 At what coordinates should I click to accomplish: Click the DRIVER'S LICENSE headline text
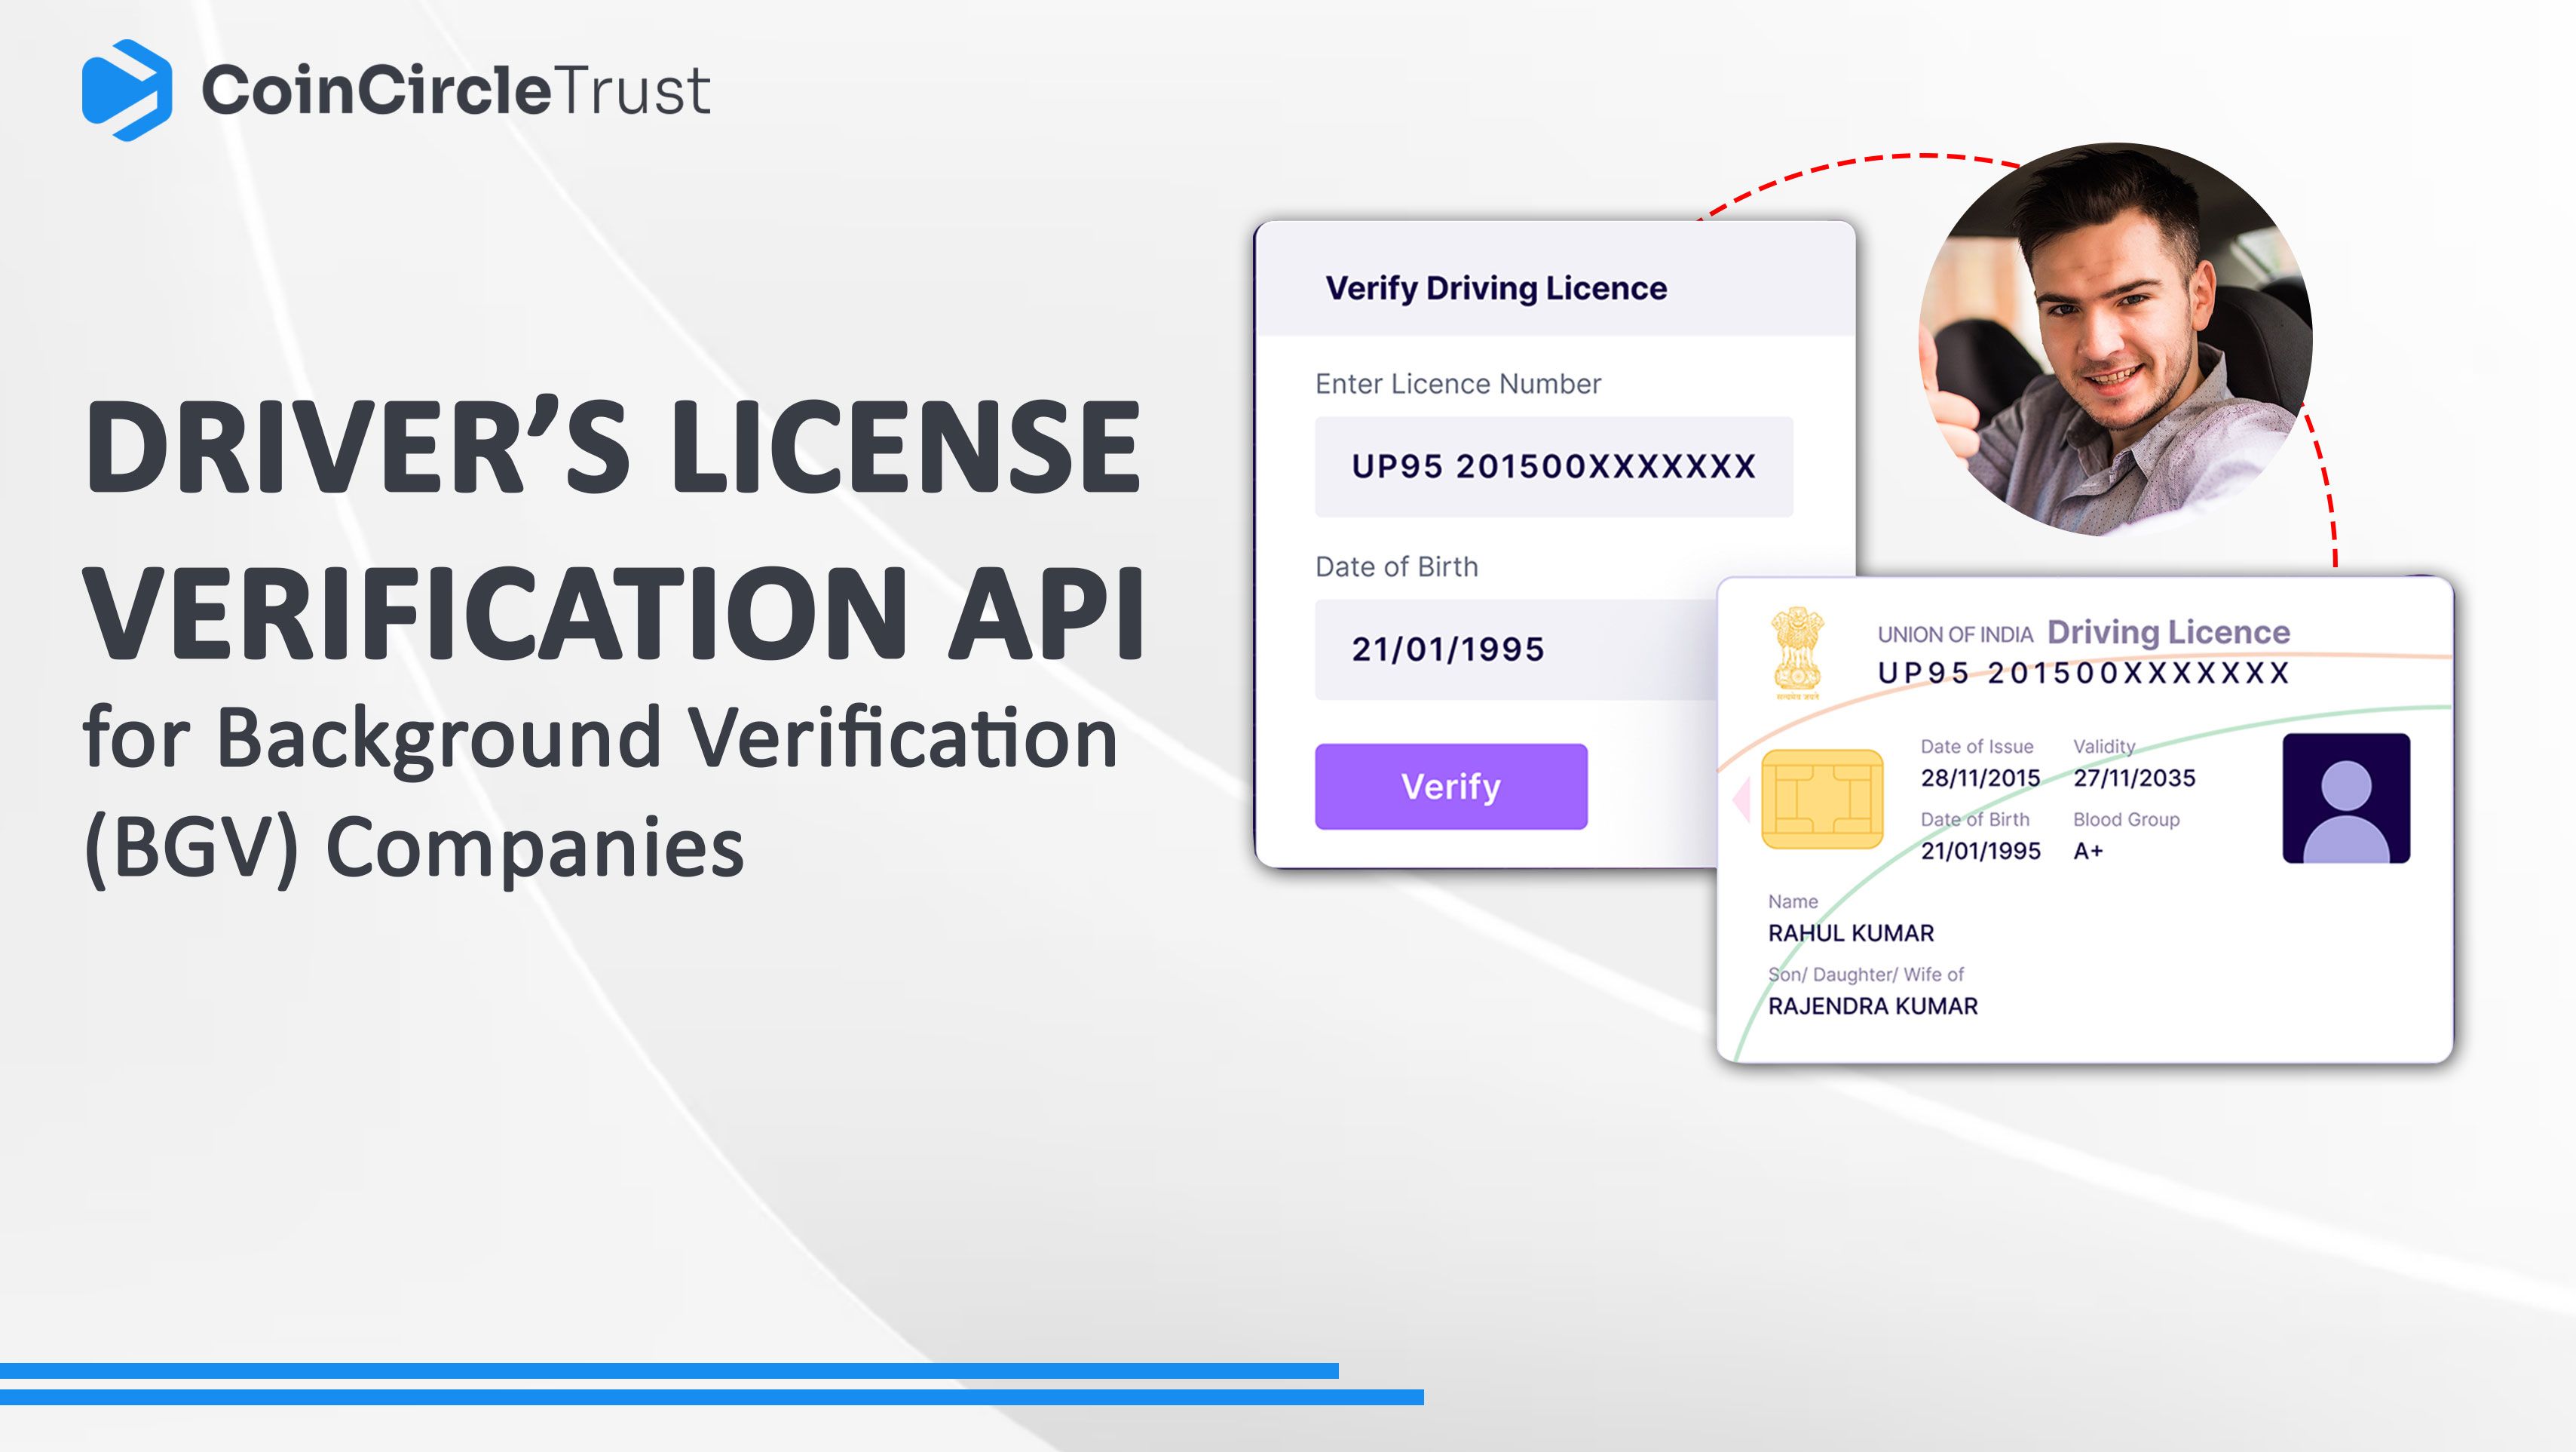click(612, 447)
